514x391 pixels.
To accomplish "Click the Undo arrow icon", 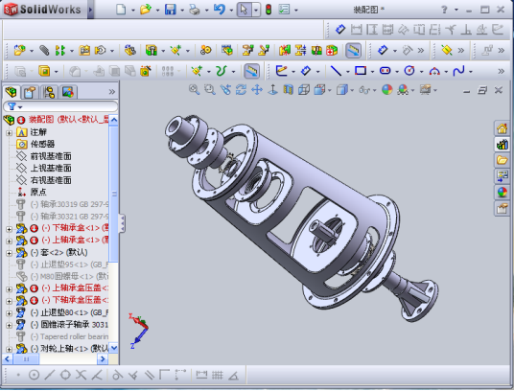I will [x=219, y=10].
